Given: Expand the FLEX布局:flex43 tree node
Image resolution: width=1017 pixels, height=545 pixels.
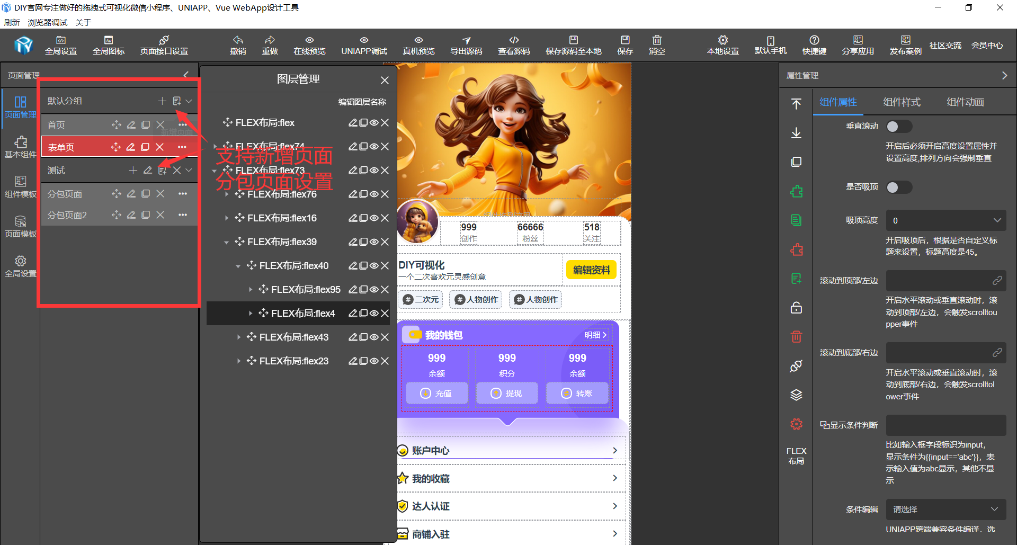Looking at the screenshot, I should (238, 337).
